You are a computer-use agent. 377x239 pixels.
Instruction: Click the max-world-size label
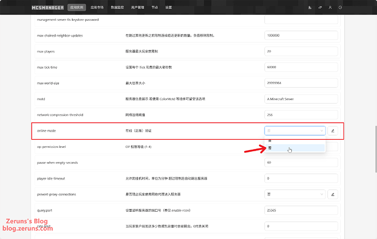pyautogui.click(x=48, y=83)
